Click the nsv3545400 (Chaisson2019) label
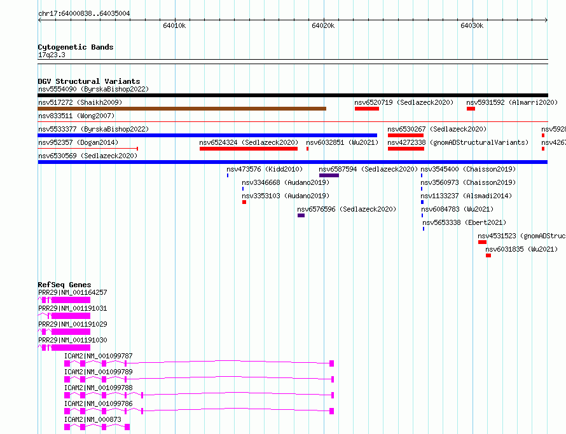This screenshot has height=434, width=566. [468, 169]
